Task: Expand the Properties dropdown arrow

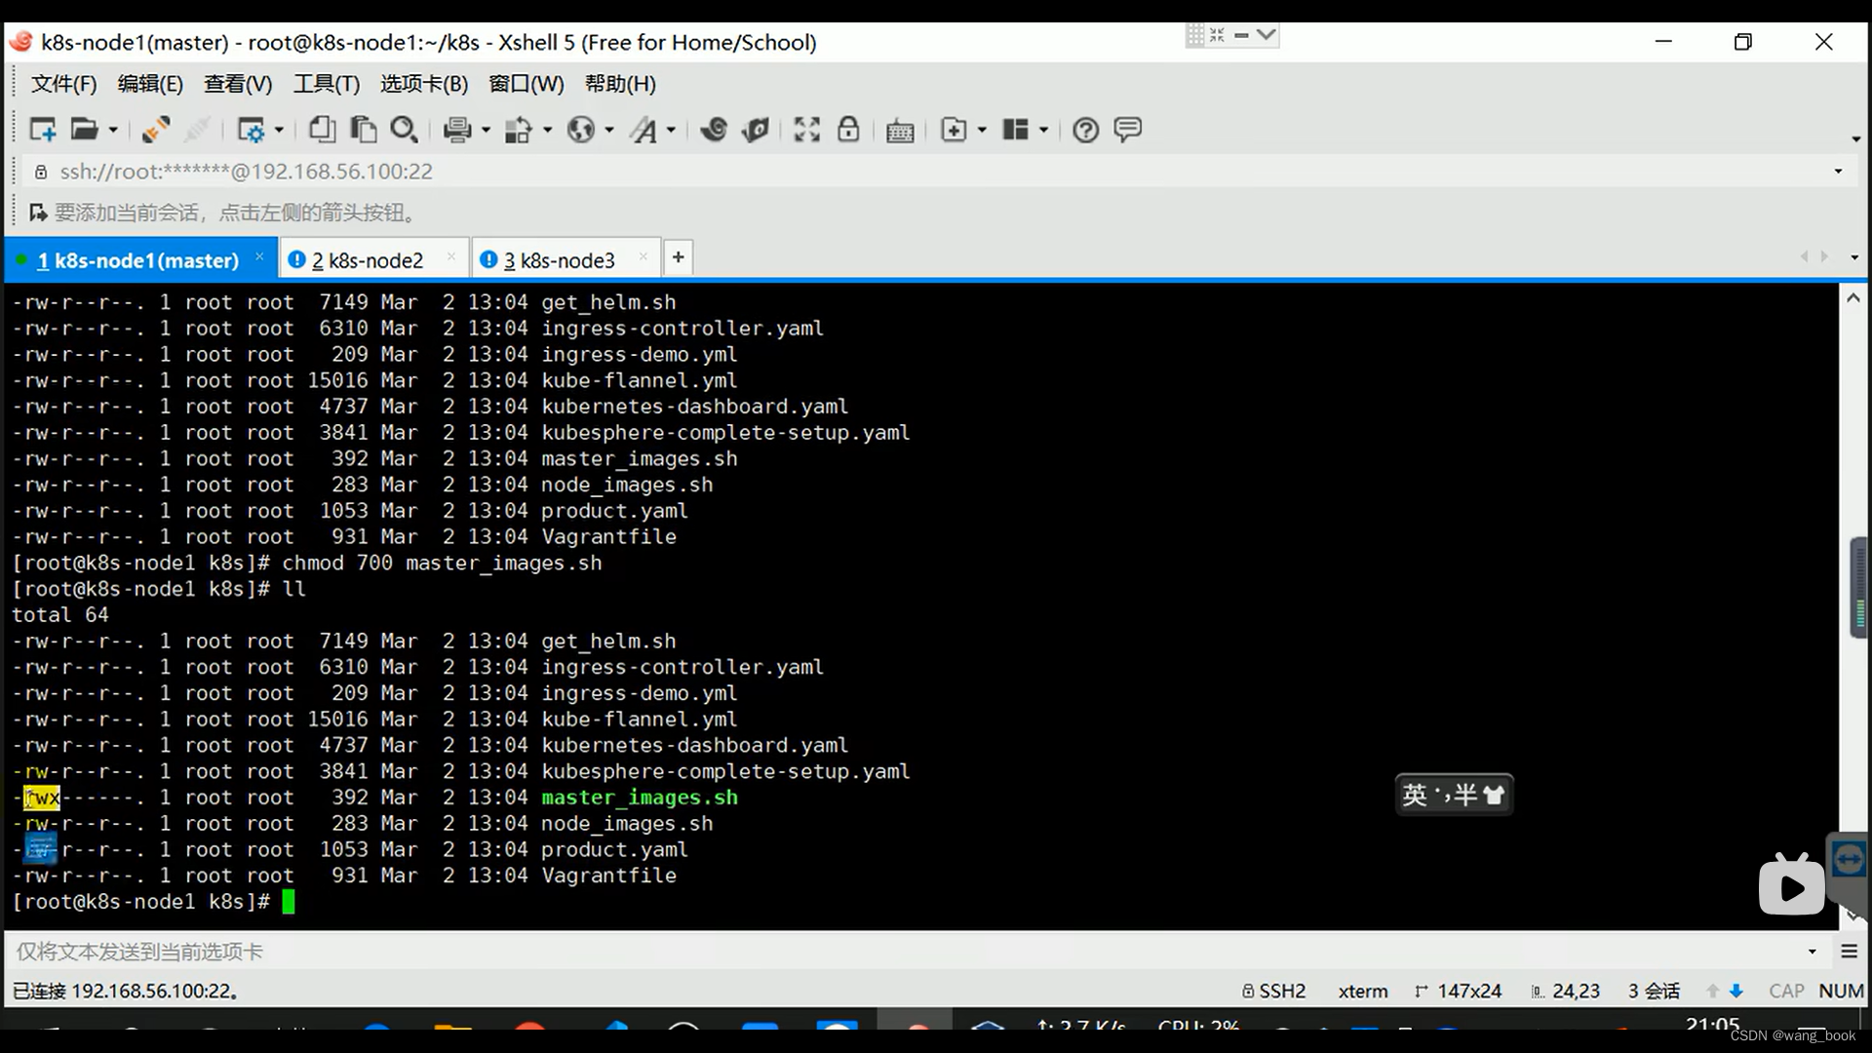Action: tap(279, 130)
